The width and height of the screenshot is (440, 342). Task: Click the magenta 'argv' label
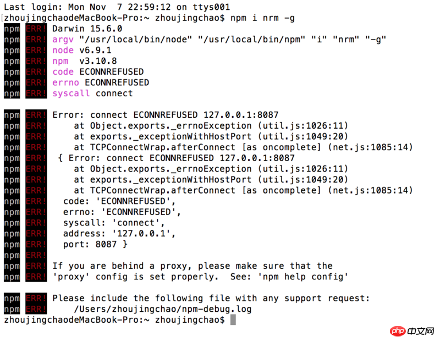(x=63, y=40)
